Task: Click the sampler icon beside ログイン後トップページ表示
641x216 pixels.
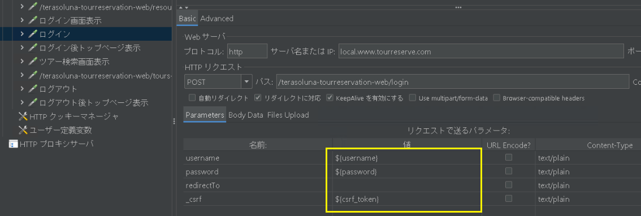Action: pos(33,48)
